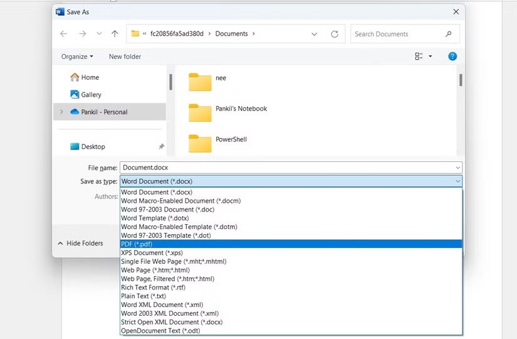
Task: Open the Pankil's Notebook folder
Action: [x=228, y=112]
